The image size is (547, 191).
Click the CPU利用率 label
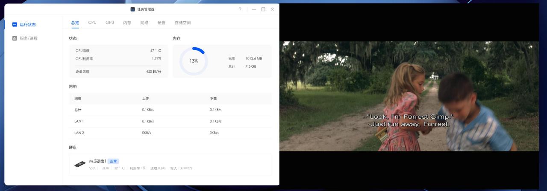pyautogui.click(x=84, y=59)
